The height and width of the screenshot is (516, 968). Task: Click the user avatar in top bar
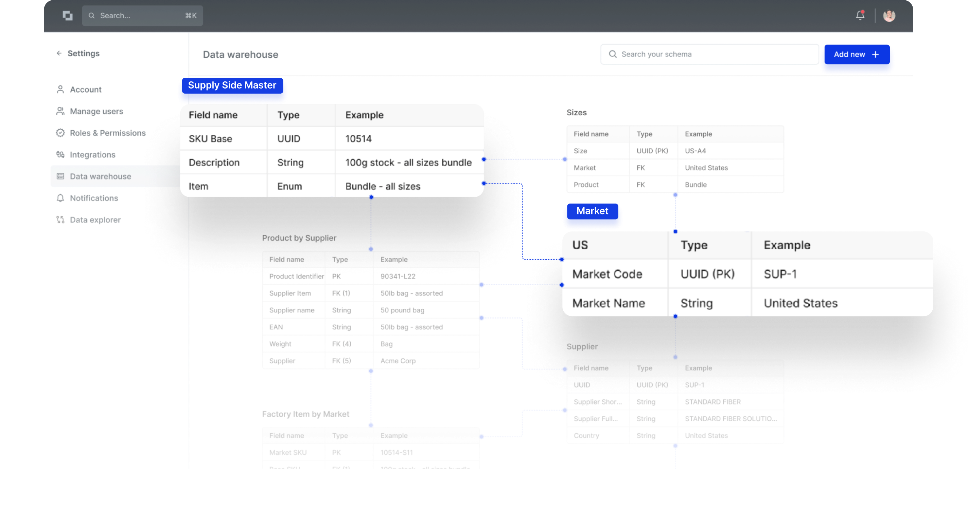[x=889, y=15]
